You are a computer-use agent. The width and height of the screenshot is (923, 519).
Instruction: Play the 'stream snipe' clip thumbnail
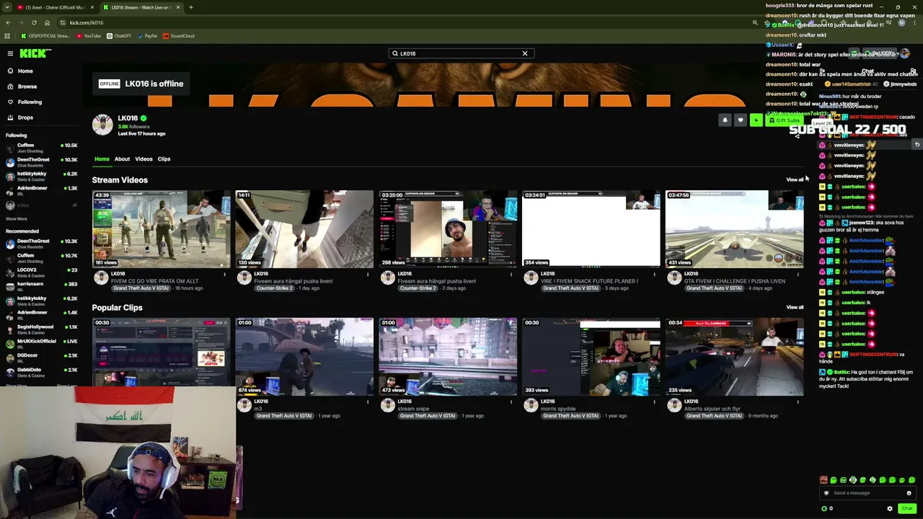click(x=447, y=357)
